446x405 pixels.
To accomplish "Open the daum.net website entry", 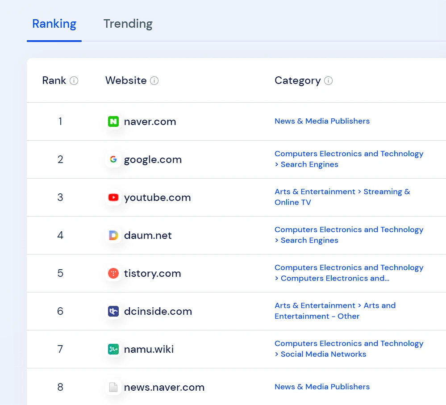I will coord(148,235).
